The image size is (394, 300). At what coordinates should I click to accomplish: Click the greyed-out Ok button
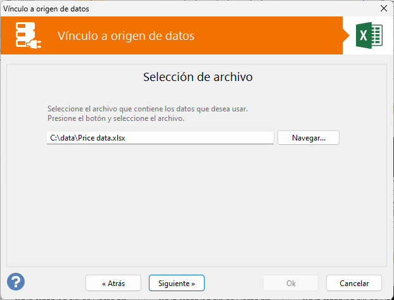click(291, 283)
